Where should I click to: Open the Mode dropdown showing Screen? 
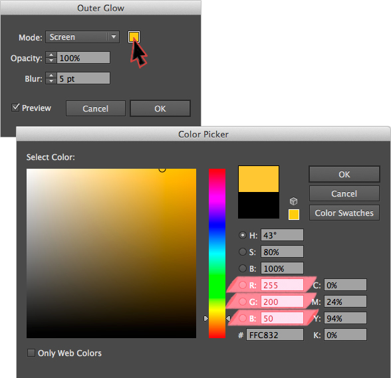click(82, 37)
